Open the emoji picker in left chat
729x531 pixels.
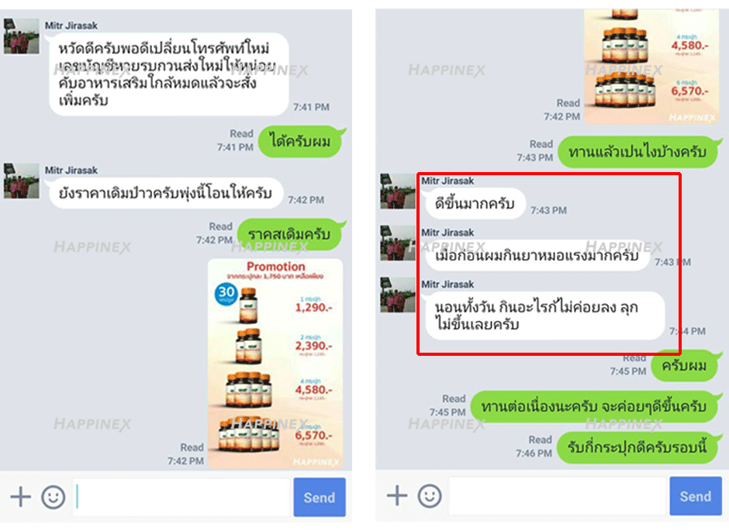pos(54,497)
